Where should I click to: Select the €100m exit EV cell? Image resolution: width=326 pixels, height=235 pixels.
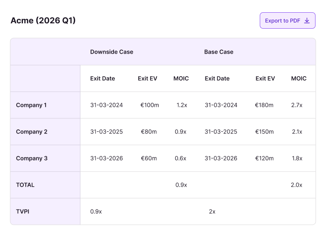coord(150,105)
